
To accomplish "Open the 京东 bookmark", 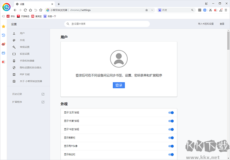I will click(x=11, y=16).
